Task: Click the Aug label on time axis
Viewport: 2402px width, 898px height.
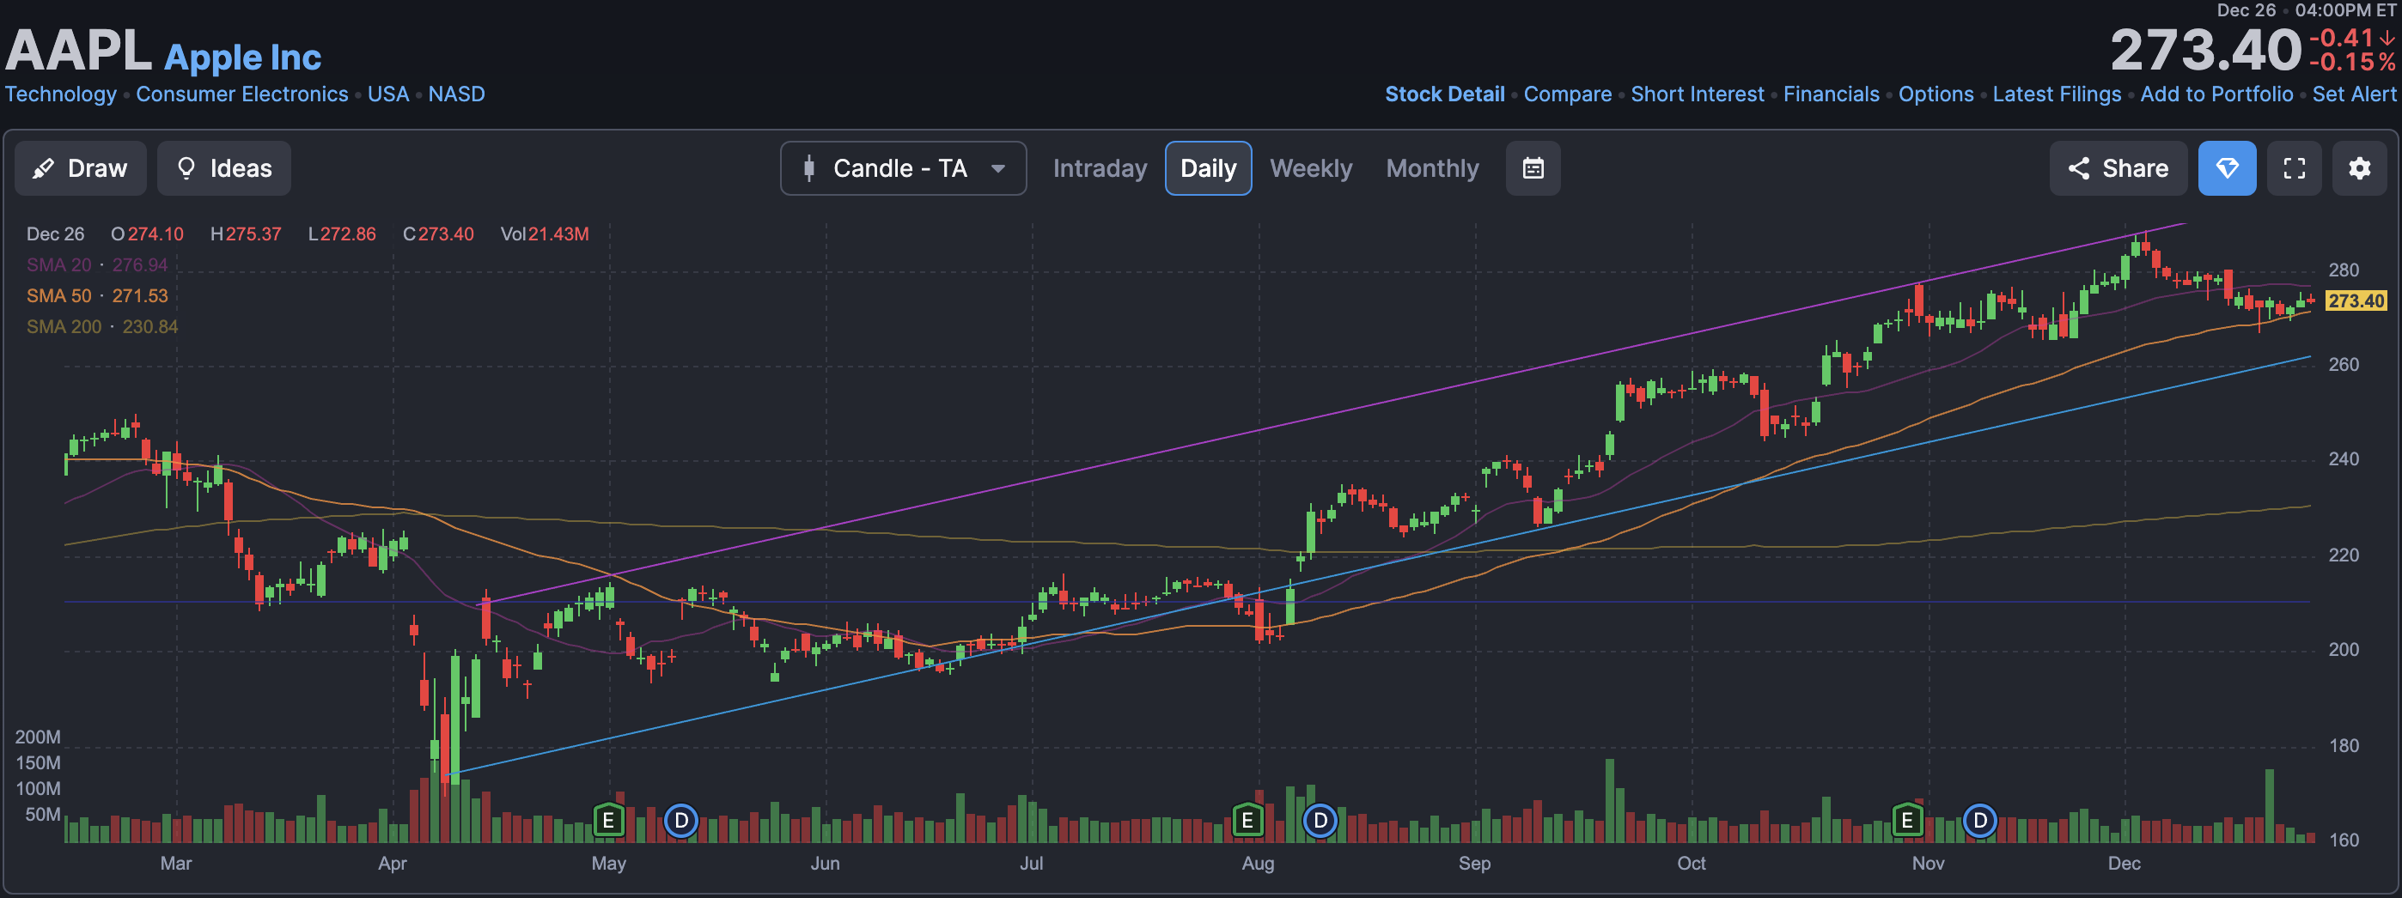Action: pos(1257,864)
